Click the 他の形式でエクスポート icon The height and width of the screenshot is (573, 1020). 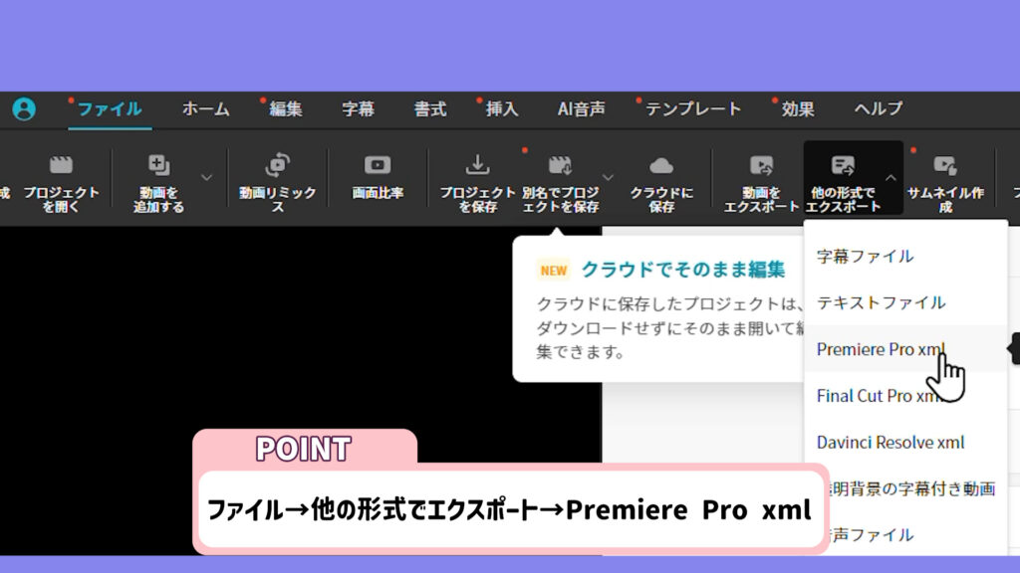843,165
